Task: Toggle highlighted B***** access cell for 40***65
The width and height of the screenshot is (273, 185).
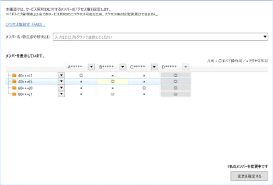Action: coord(113,81)
